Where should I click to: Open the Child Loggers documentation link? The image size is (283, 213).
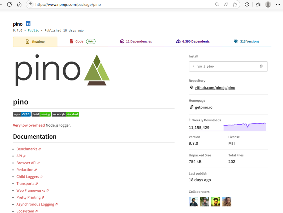pos(29,177)
